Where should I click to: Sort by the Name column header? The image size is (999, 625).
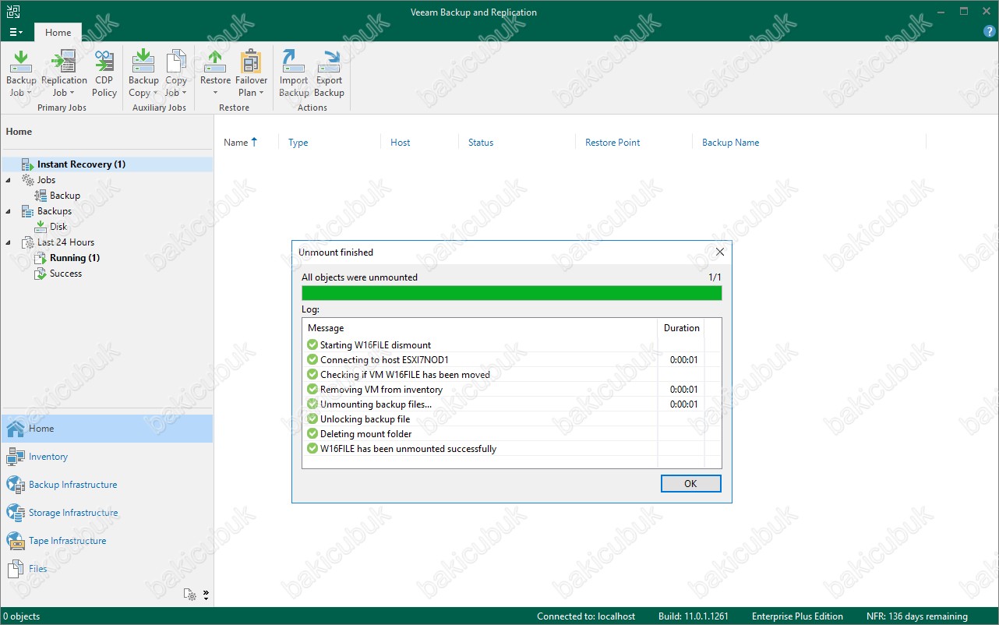pos(236,143)
